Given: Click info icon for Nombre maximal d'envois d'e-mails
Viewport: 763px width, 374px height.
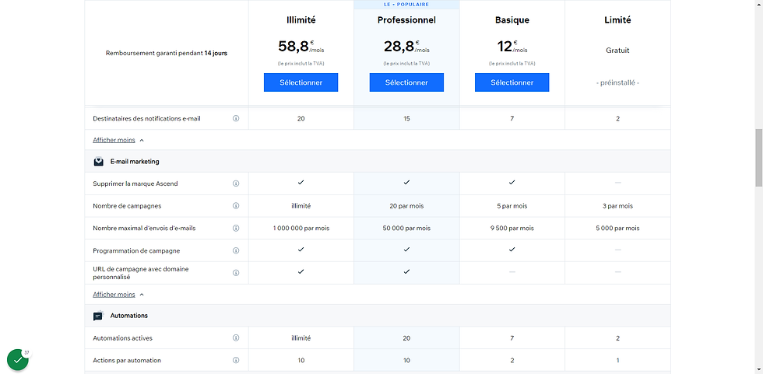Looking at the screenshot, I should click(236, 229).
